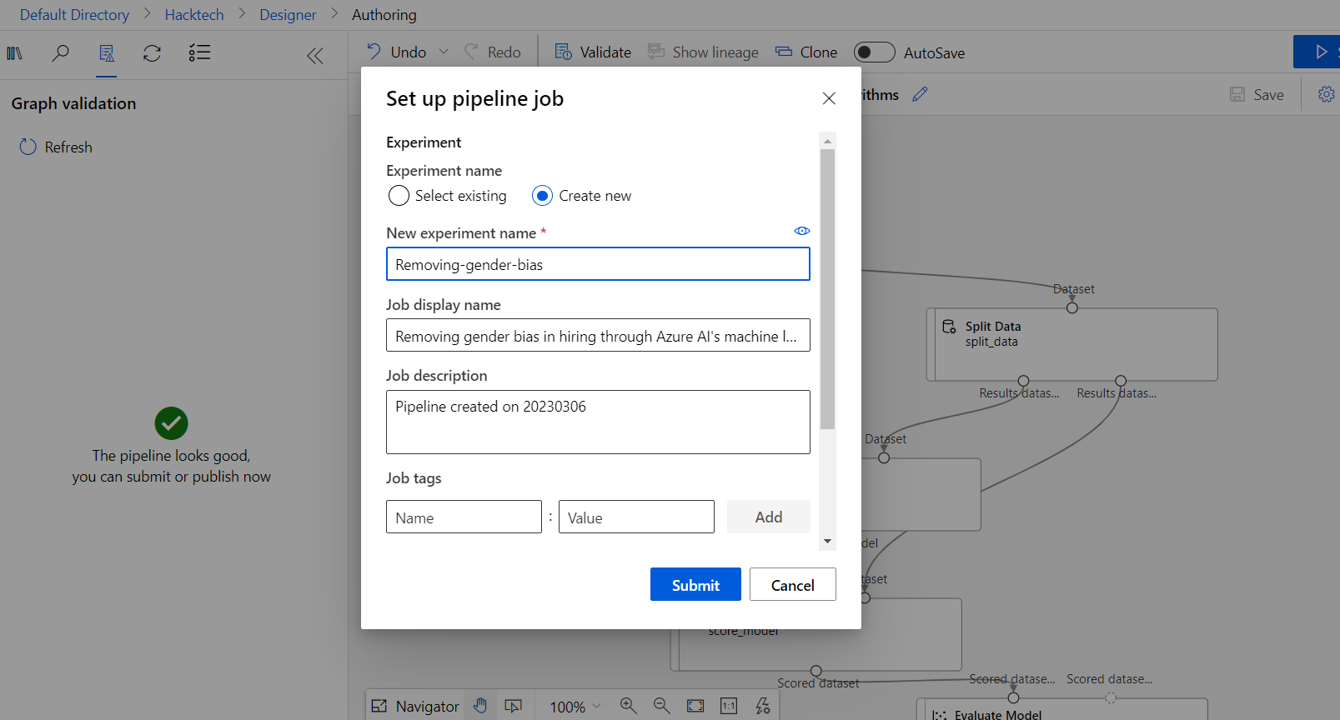Click the blue play button at top right
Screen dimensions: 1340x720
[1317, 52]
